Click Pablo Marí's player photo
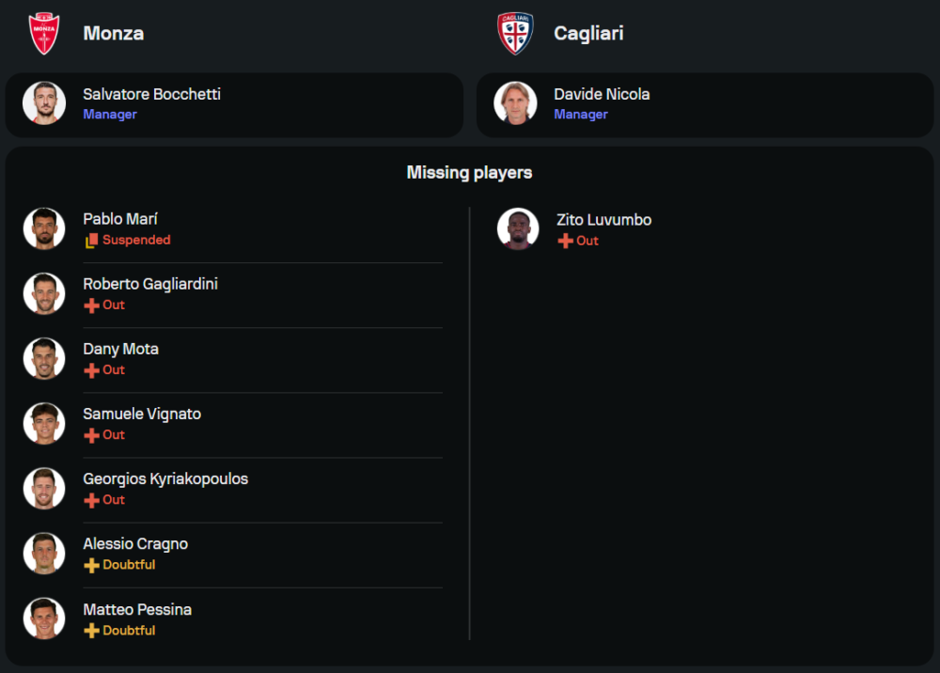Viewport: 940px width, 673px height. tap(44, 228)
